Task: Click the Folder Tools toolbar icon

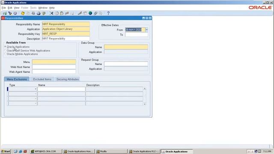Action: (101, 13)
